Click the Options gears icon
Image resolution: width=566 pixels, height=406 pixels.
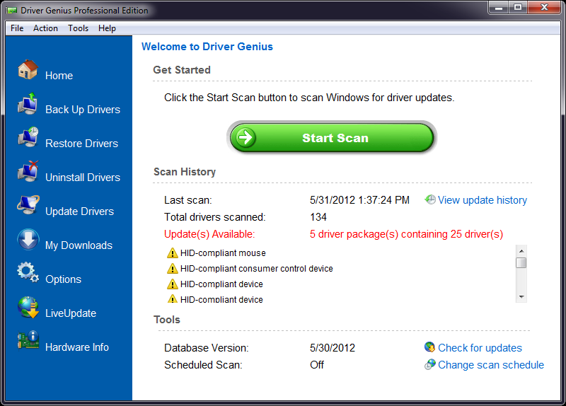28,273
